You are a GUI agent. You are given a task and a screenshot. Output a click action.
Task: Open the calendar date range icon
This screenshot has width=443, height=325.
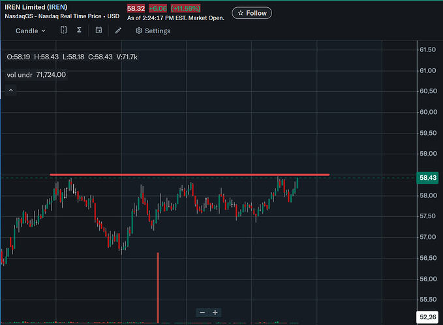[99, 30]
